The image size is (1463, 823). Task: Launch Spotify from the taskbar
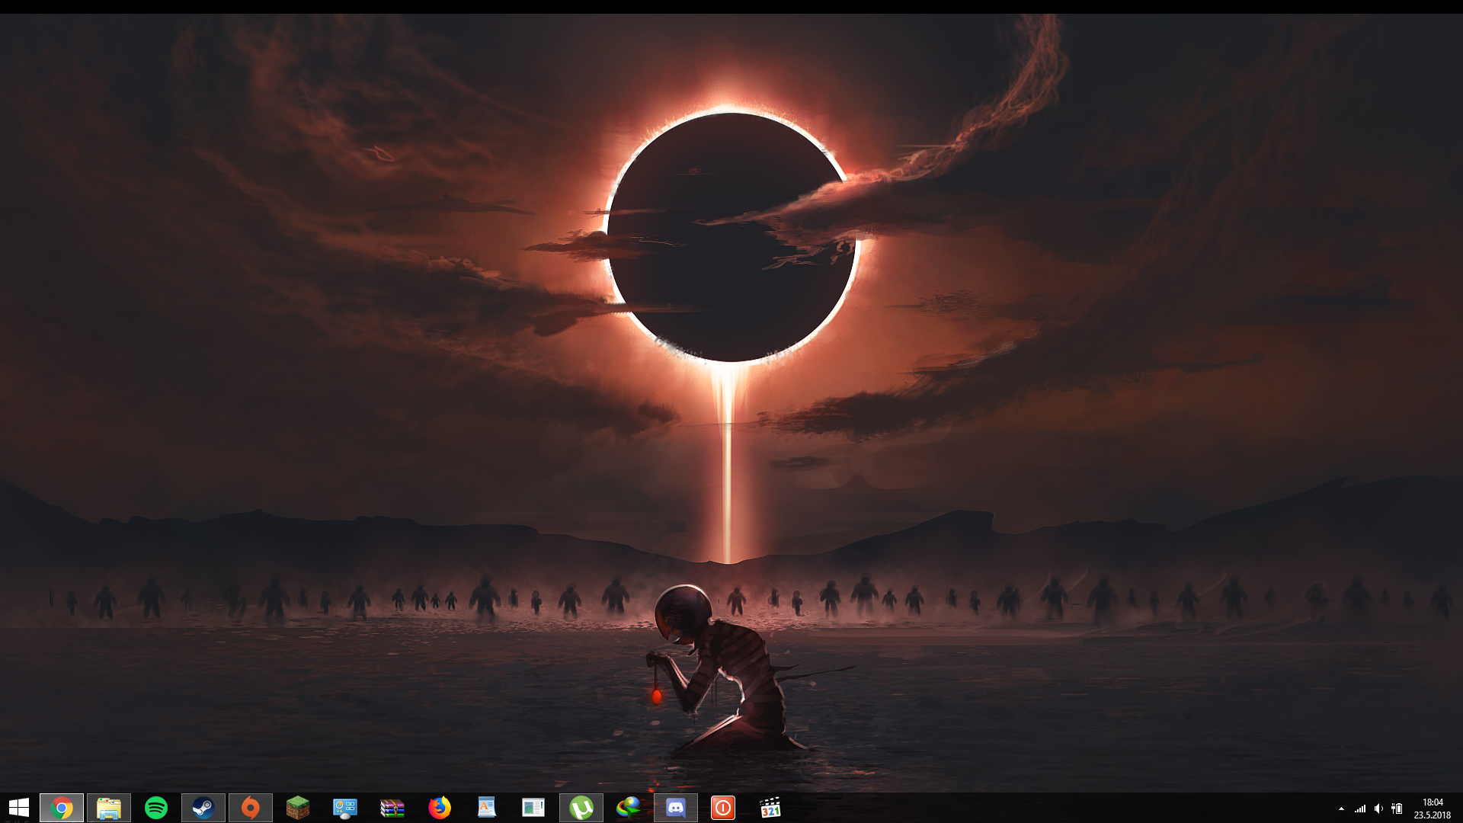point(156,808)
